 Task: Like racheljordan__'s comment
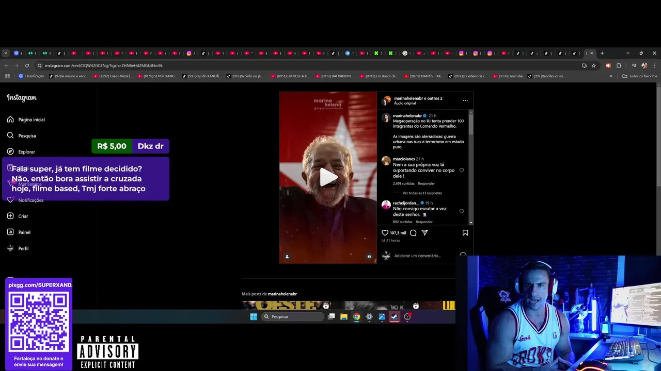[x=462, y=211]
